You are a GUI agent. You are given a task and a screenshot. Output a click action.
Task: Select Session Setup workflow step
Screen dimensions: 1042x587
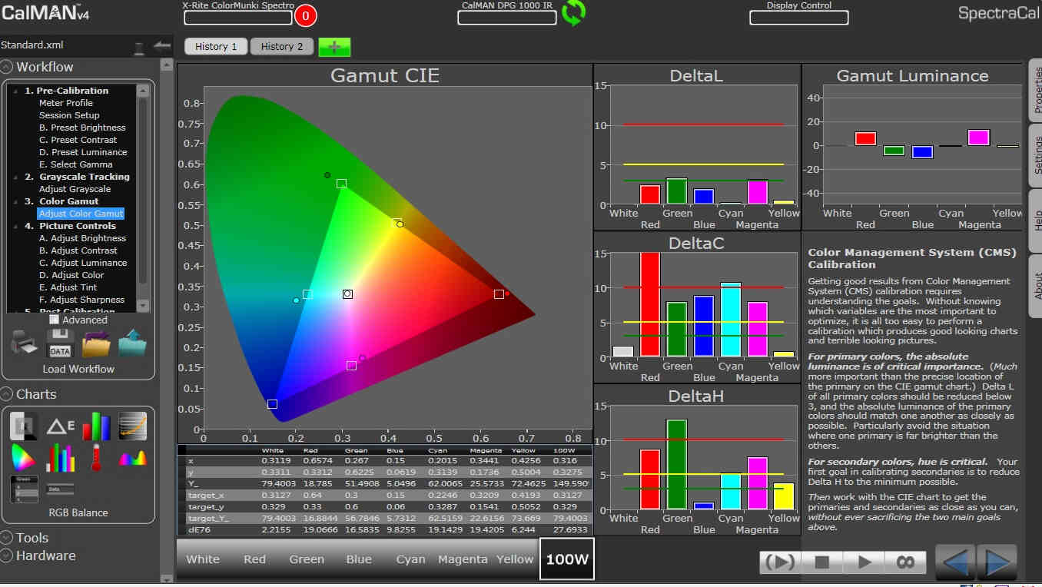point(69,115)
